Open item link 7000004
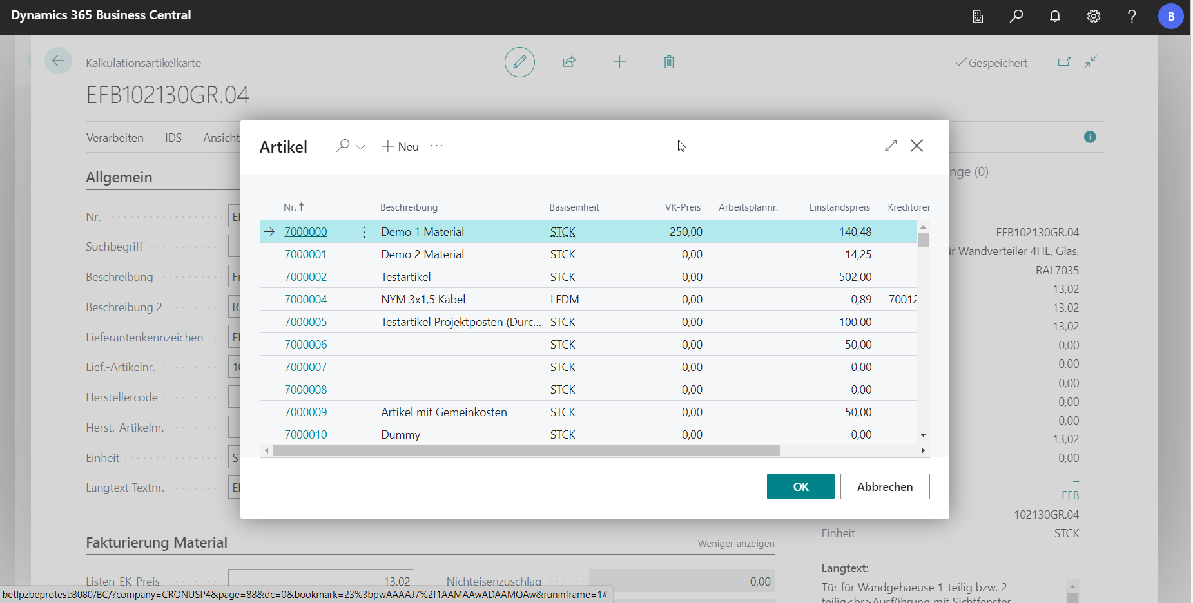Viewport: 1193px width, 603px height. (306, 300)
